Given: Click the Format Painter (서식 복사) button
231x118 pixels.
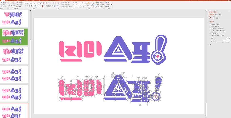Looking at the screenshot, I should [4, 7].
